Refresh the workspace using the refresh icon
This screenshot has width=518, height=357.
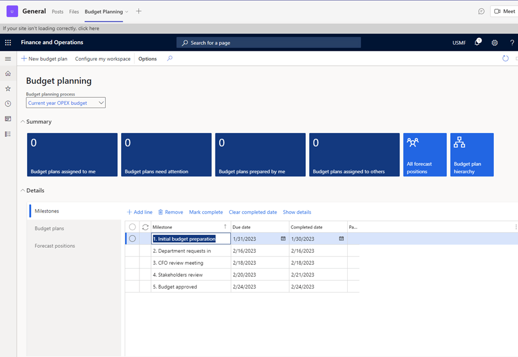[x=505, y=58]
